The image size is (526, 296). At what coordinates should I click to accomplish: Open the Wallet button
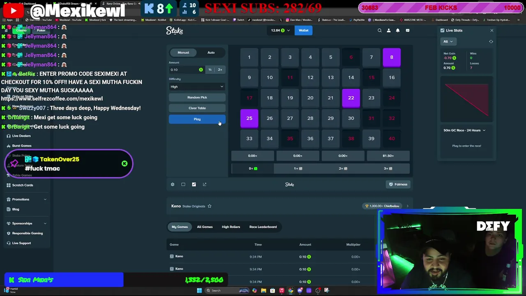[303, 30]
